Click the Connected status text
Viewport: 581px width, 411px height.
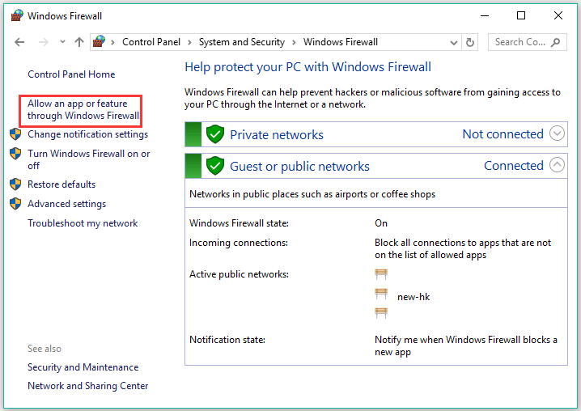point(514,165)
